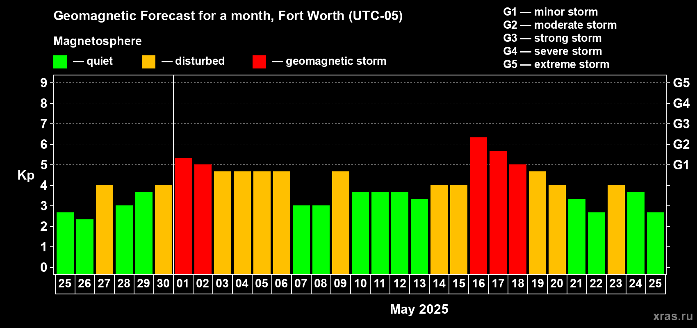This screenshot has height=328, width=697.
Task: Click the 'G4 — severe storm' legend line
Action: coord(553,51)
